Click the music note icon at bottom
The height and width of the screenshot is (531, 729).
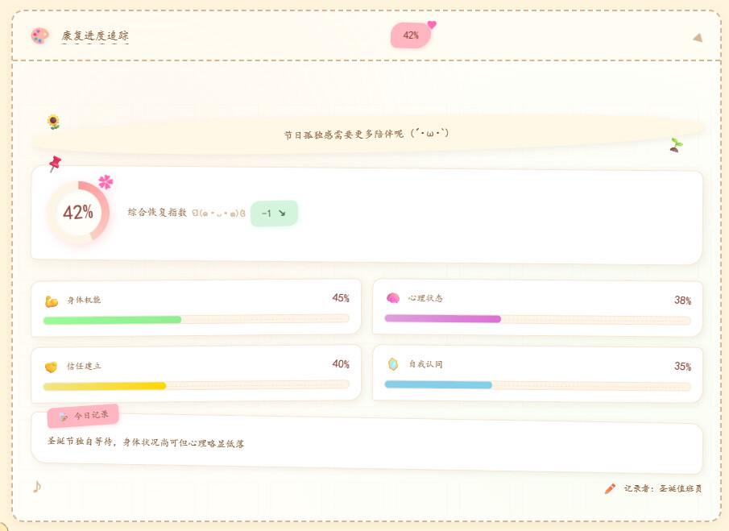click(37, 487)
